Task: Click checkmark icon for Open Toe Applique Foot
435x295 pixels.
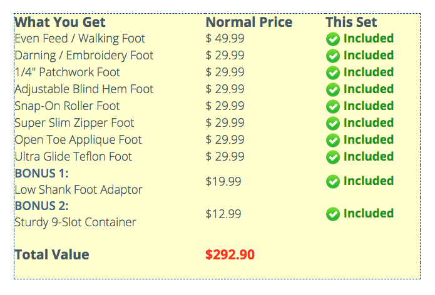Action: (333, 140)
